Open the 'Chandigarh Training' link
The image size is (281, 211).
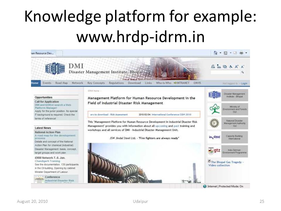tap(47, 161)
